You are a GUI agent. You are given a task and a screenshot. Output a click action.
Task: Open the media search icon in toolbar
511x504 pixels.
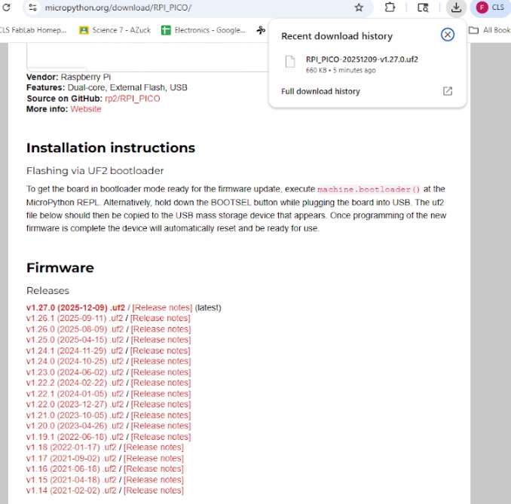pyautogui.click(x=423, y=8)
